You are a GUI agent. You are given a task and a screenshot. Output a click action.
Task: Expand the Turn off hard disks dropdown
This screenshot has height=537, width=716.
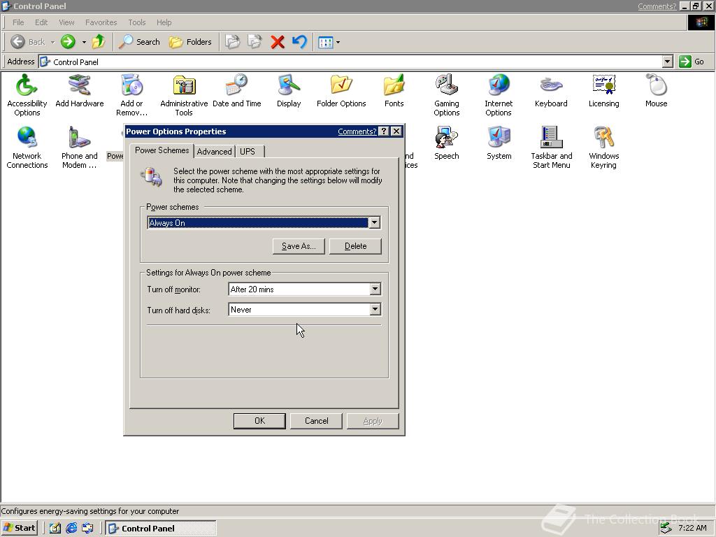click(x=375, y=310)
